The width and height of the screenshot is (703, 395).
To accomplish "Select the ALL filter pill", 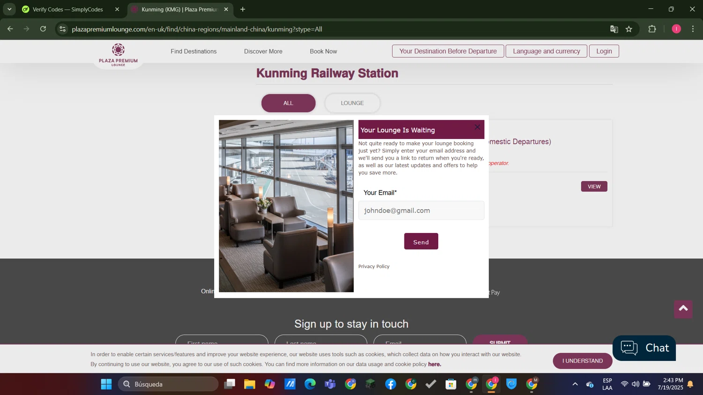I will [288, 103].
